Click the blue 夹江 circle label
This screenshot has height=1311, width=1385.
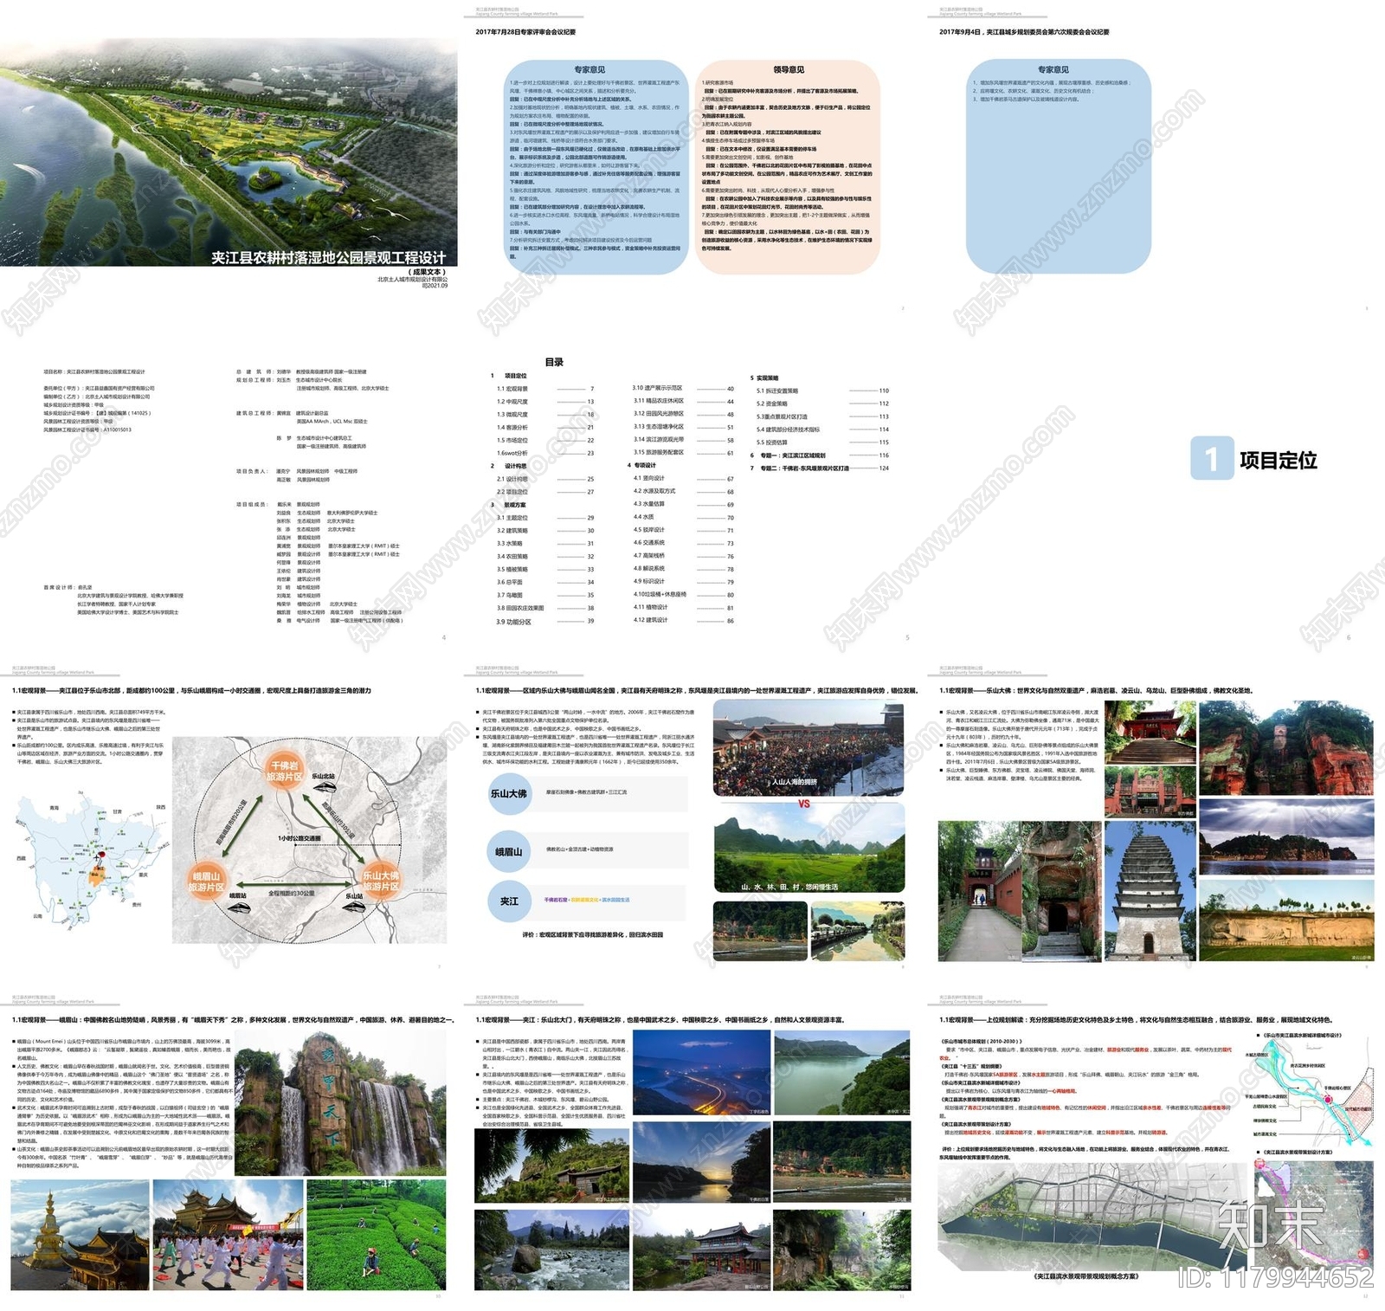[509, 901]
